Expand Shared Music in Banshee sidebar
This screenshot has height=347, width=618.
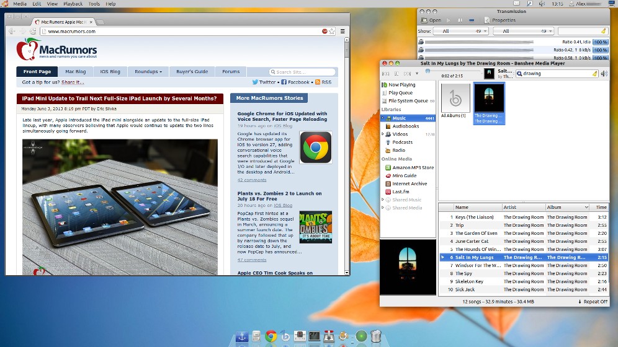click(x=383, y=200)
